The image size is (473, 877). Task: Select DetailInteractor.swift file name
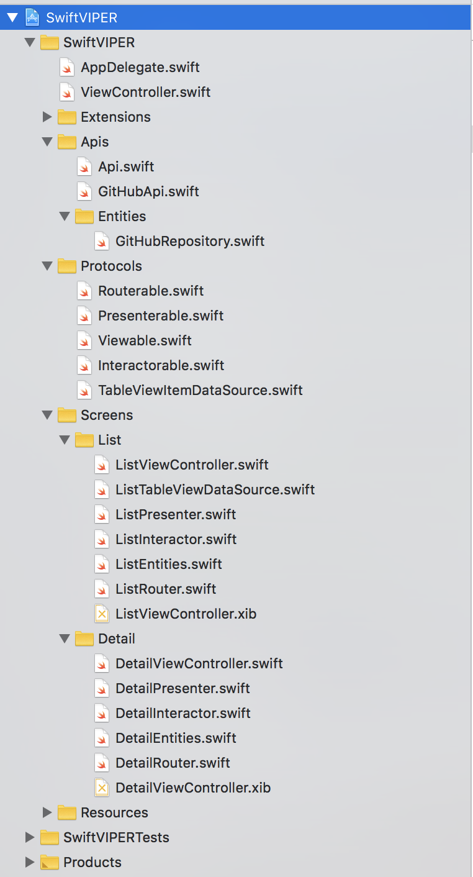[183, 713]
